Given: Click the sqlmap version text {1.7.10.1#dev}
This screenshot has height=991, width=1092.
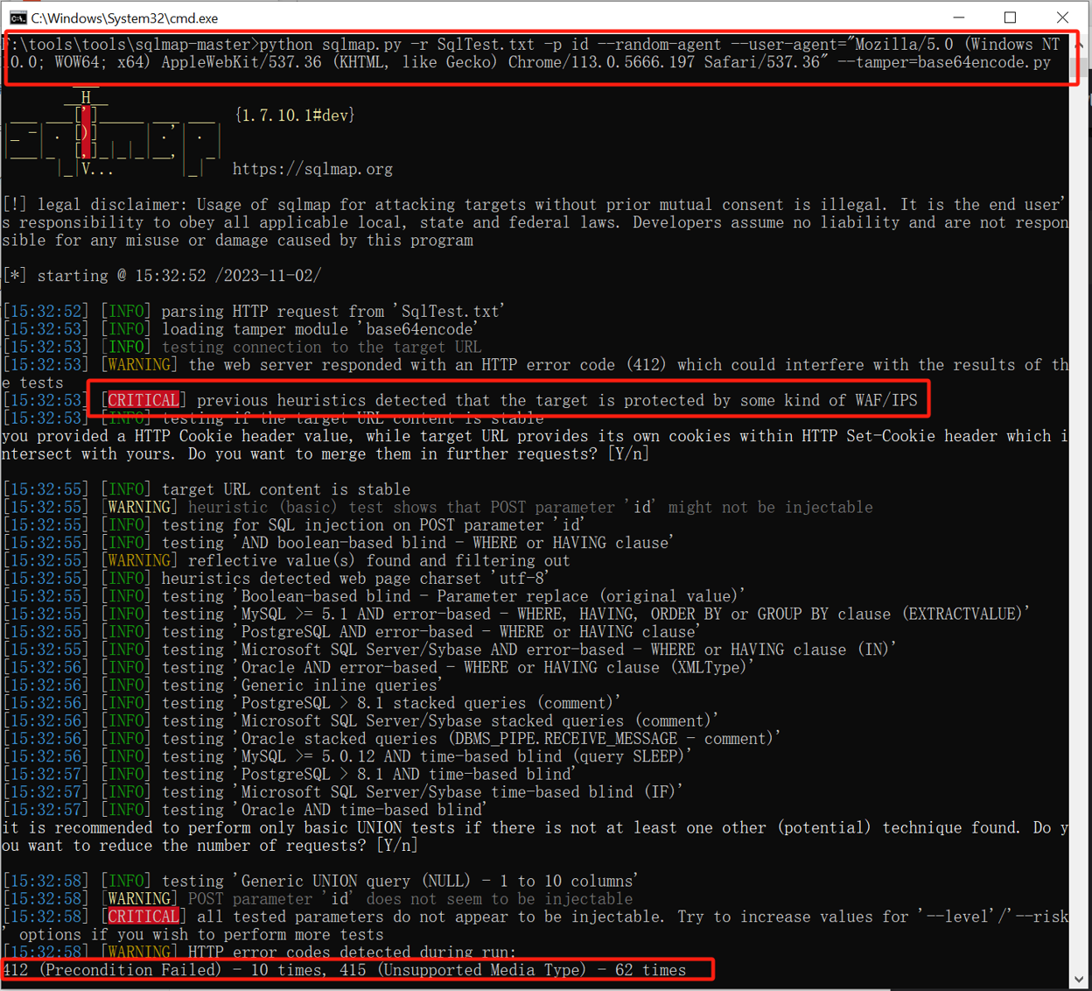Looking at the screenshot, I should [294, 116].
